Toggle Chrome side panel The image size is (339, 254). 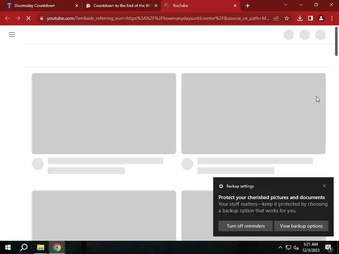(311, 19)
